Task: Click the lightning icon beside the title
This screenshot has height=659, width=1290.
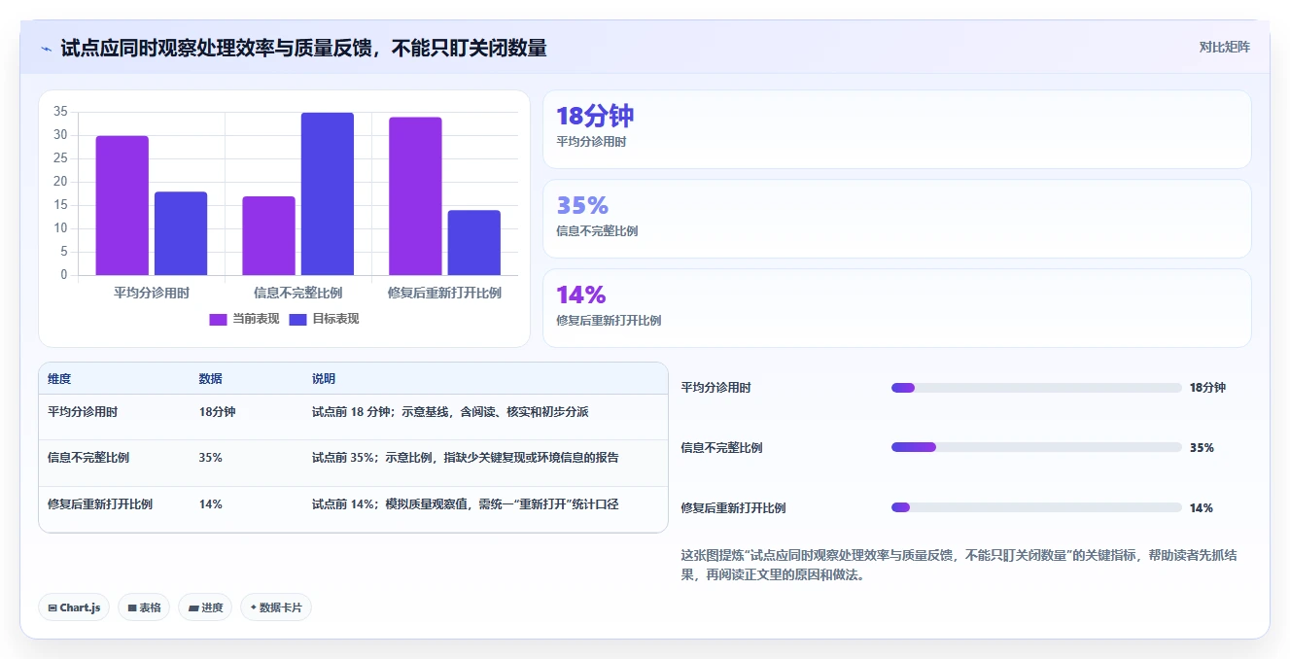Action: (47, 49)
